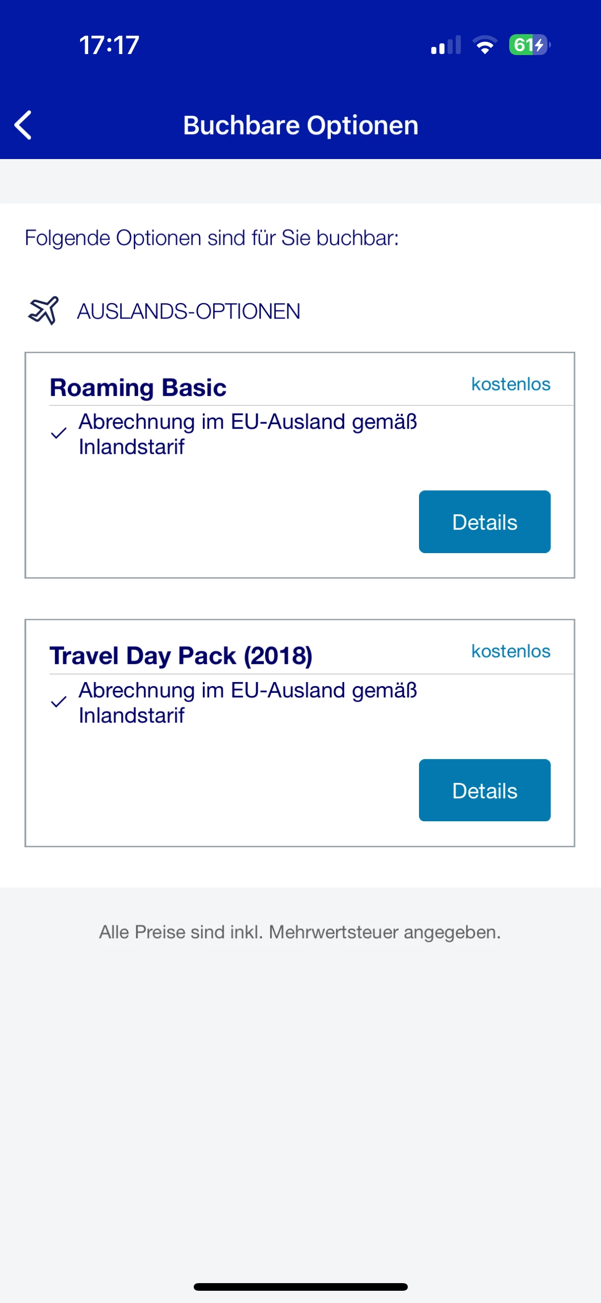Open Details for Travel Day Pack (2018)
This screenshot has width=601, height=1303.
coord(484,790)
